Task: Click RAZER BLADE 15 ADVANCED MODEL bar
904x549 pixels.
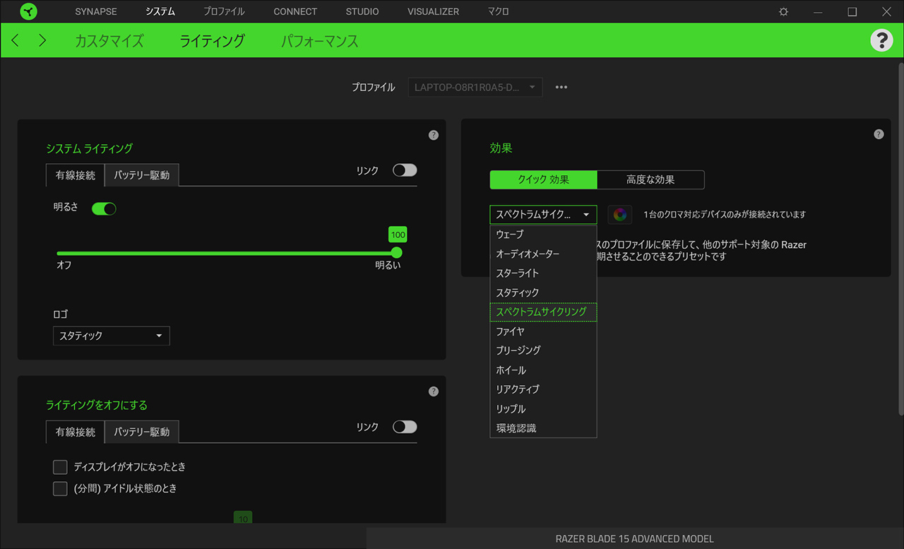Action: [x=635, y=538]
